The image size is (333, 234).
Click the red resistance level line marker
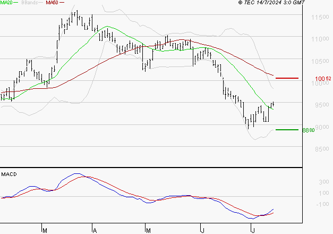coord(287,78)
